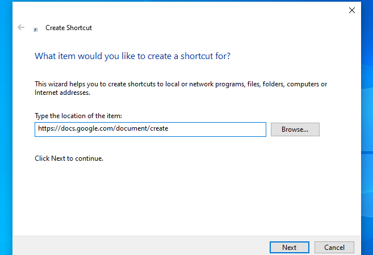Click the Create Shortcut wizard icon
Screen dimensions: 373x255
click(36, 28)
